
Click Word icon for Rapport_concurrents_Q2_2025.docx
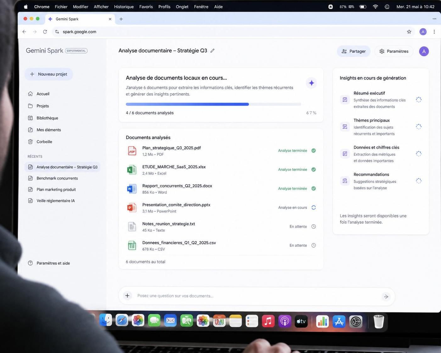132,189
